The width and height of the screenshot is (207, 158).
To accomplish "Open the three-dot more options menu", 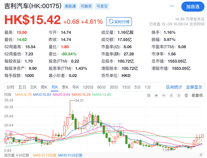I will (x=172, y=6).
